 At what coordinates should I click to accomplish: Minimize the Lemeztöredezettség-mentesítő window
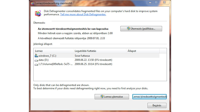150,3
